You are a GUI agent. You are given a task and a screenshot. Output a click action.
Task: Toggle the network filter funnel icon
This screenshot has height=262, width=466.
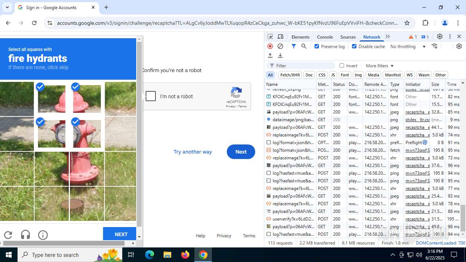coord(294,46)
